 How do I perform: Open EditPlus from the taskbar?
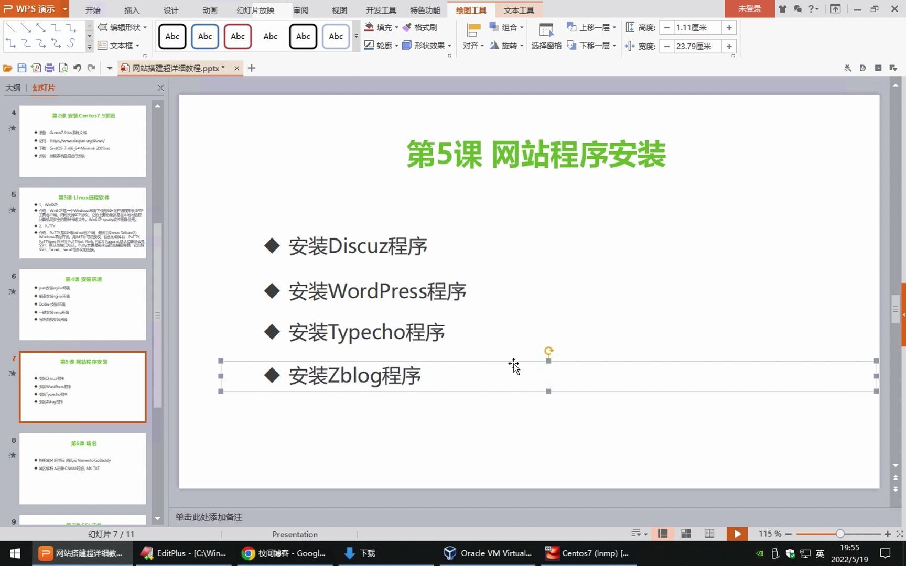point(182,553)
